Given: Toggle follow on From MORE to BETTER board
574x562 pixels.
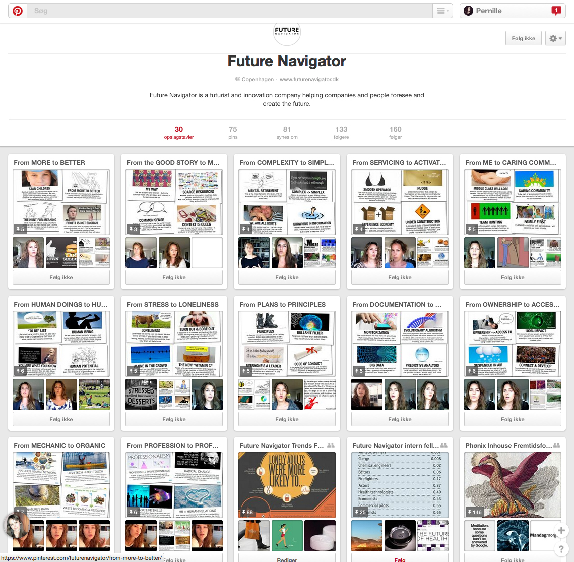Looking at the screenshot, I should (61, 277).
